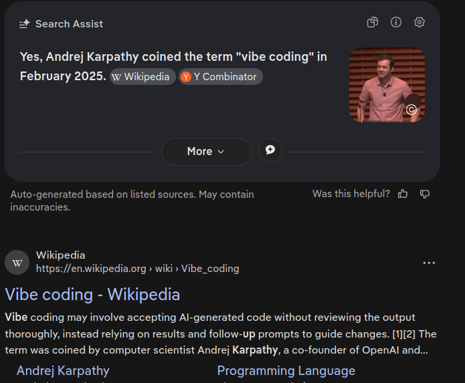The width and height of the screenshot is (465, 383).
Task: Click the Search Assist answer headline
Action: [x=173, y=66]
